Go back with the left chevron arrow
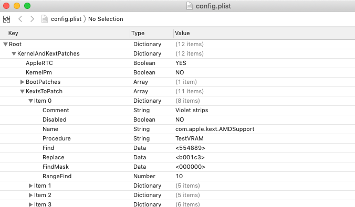The height and width of the screenshot is (207, 355). pyautogui.click(x=20, y=19)
